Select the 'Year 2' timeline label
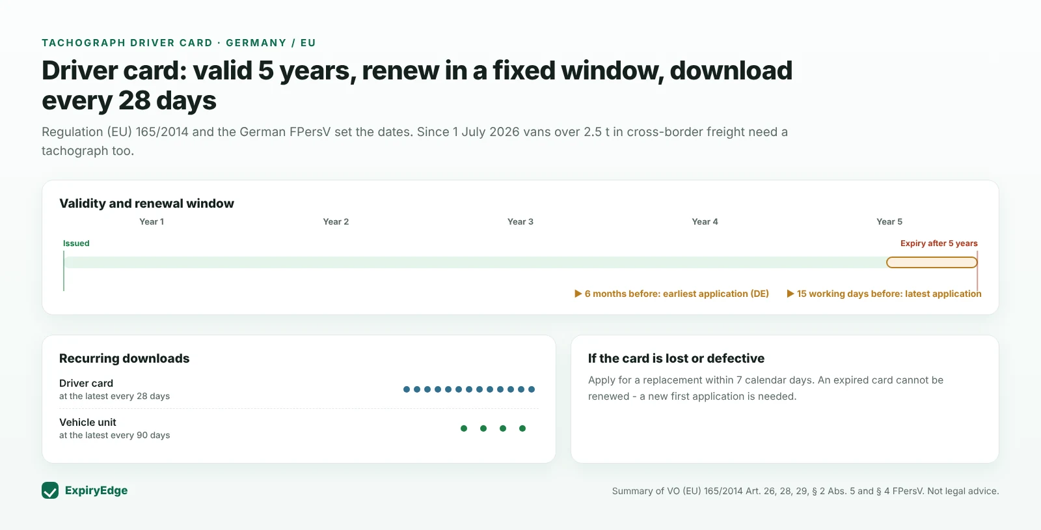 (x=336, y=221)
